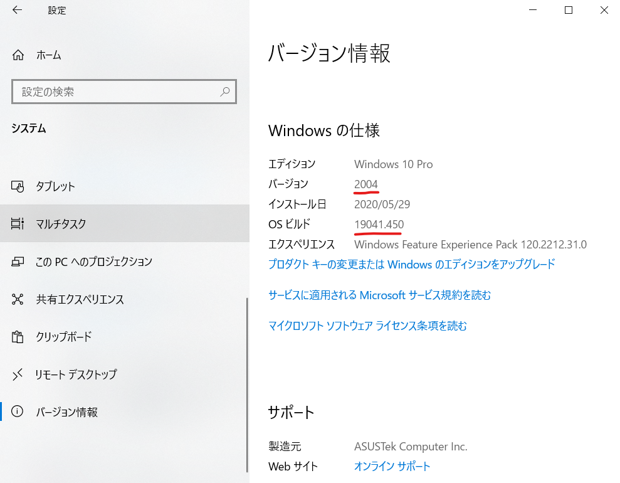Select バージョン情報 in the sidebar
Image resolution: width=620 pixels, height=483 pixels.
point(125,411)
